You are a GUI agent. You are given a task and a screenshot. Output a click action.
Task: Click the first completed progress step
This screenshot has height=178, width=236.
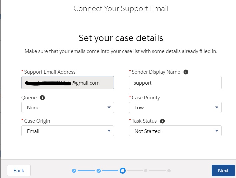[x=74, y=171]
